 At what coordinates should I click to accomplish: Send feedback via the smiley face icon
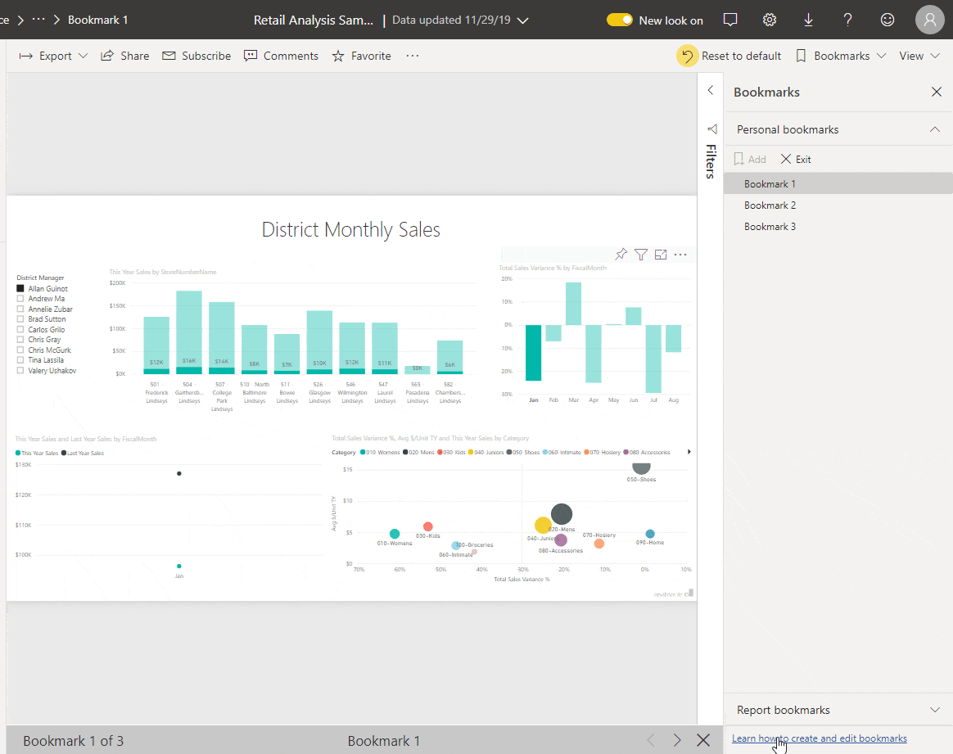pyautogui.click(x=887, y=20)
